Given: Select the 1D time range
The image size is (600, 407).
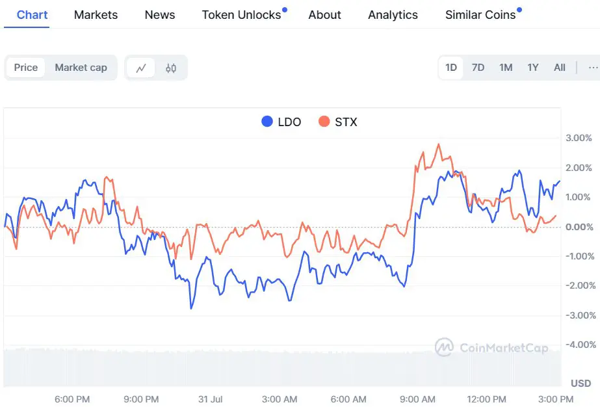Looking at the screenshot, I should 451,68.
